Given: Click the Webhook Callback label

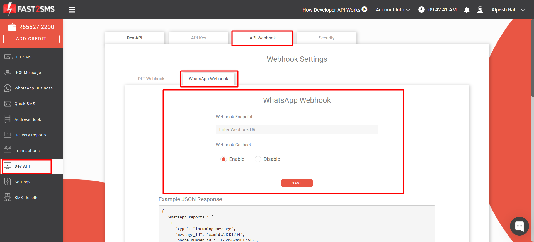Looking at the screenshot, I should tap(234, 145).
